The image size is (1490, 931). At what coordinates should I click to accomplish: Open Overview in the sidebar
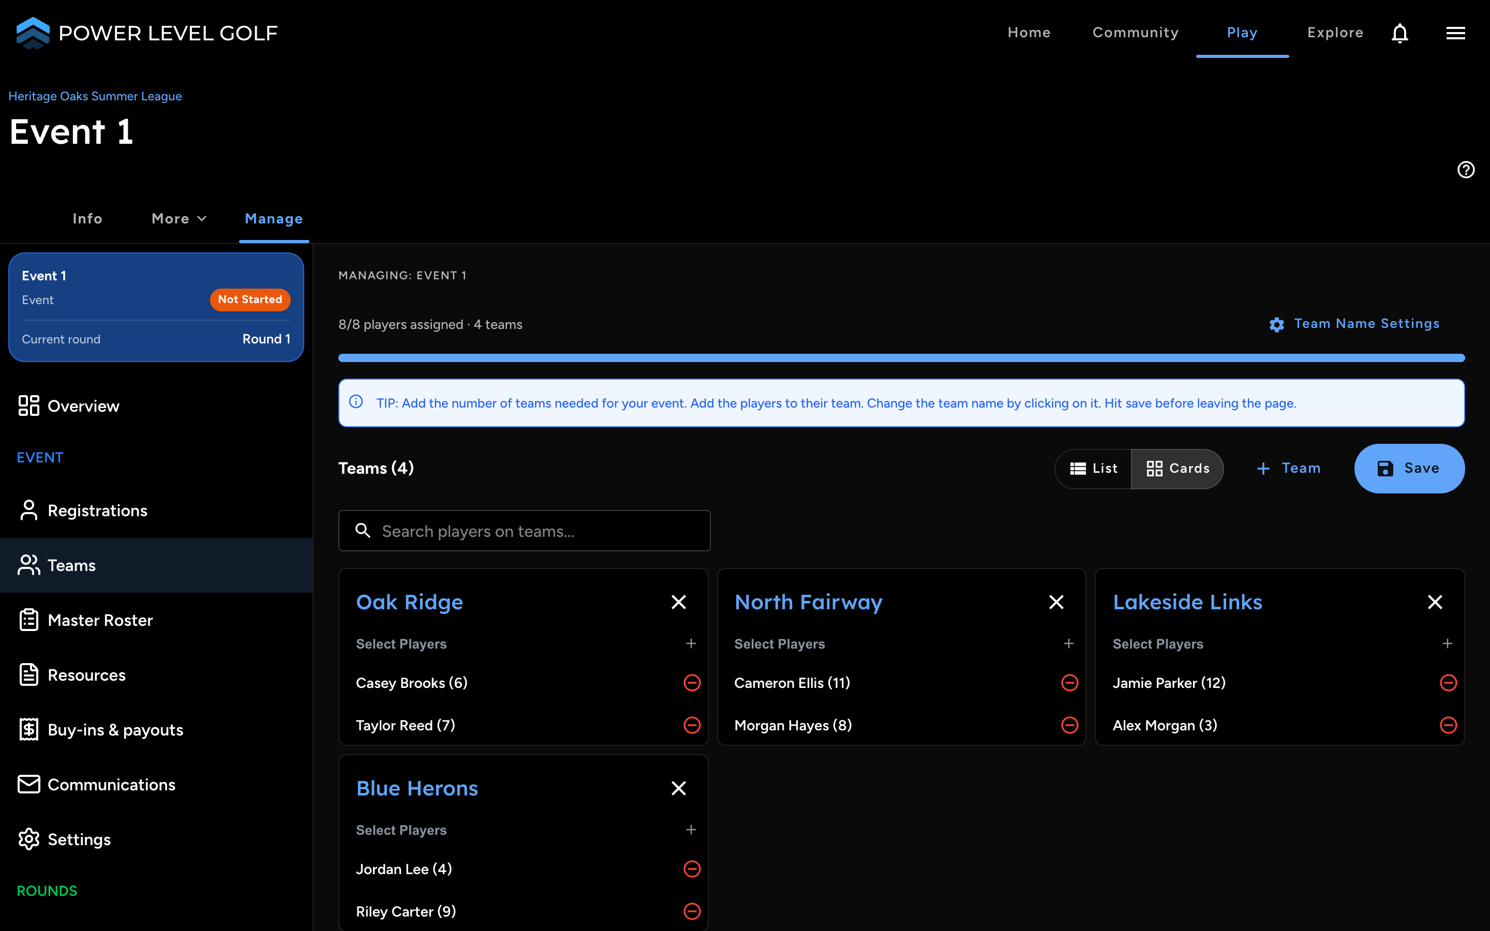(x=156, y=406)
